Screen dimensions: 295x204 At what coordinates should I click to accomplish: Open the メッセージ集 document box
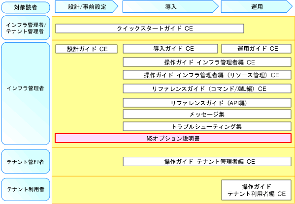tap(207, 114)
